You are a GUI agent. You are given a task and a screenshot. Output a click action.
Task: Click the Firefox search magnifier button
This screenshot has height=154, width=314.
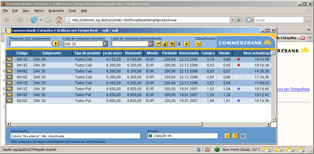[x=307, y=20]
